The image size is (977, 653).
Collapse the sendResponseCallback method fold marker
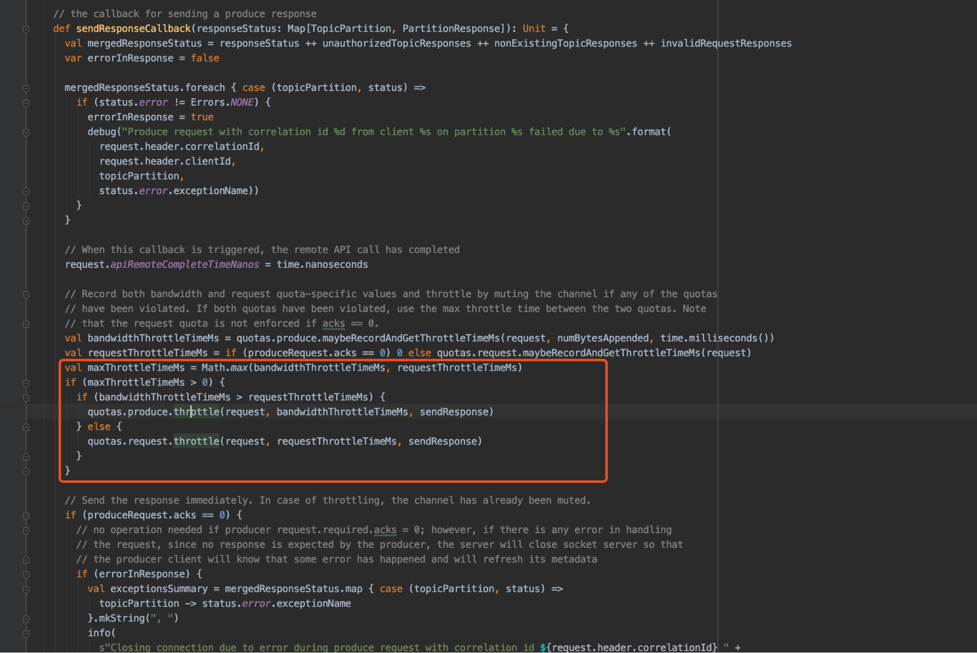(x=26, y=29)
